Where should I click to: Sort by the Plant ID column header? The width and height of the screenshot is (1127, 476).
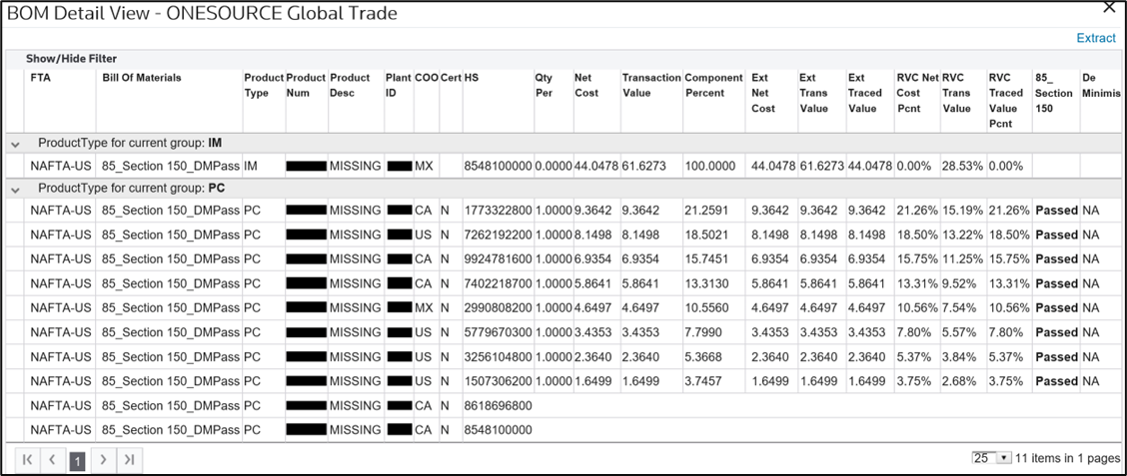click(398, 86)
